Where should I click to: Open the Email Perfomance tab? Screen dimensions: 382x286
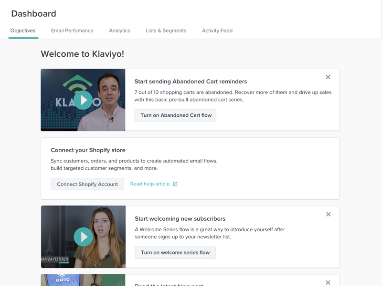click(72, 31)
